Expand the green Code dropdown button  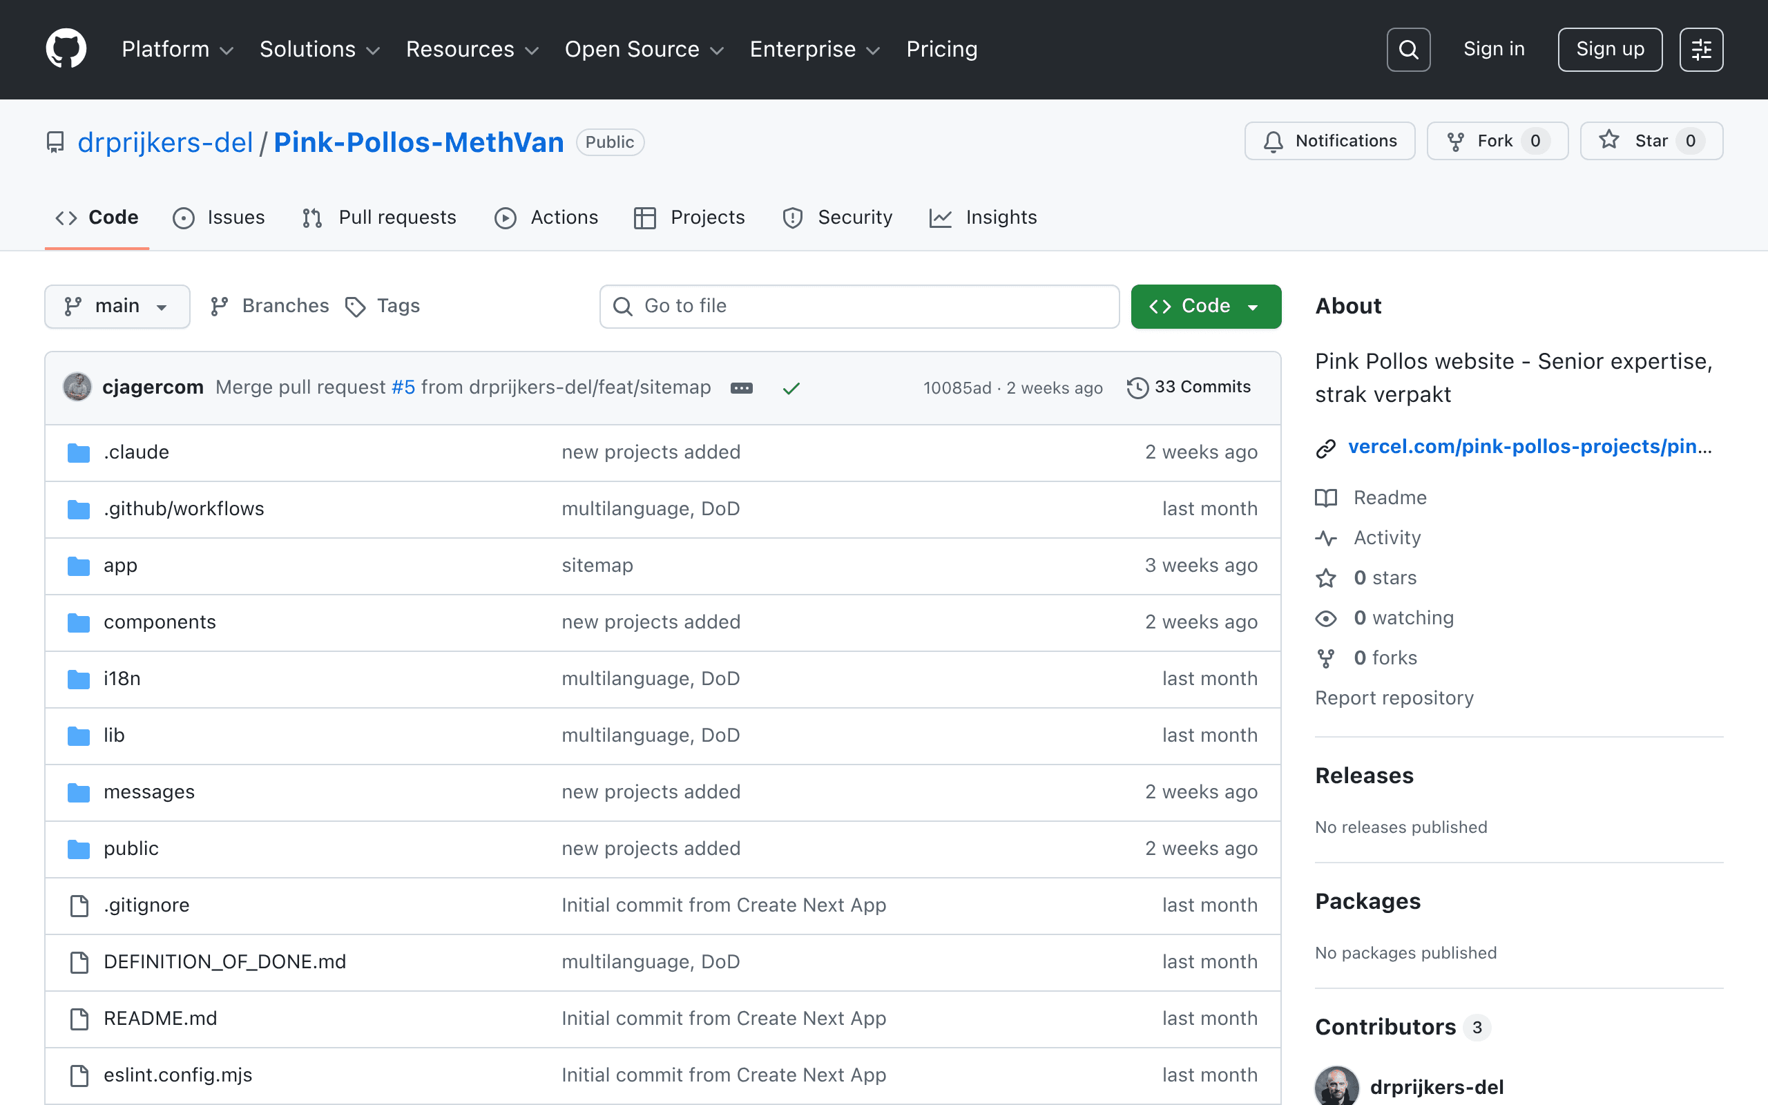[x=1205, y=305]
